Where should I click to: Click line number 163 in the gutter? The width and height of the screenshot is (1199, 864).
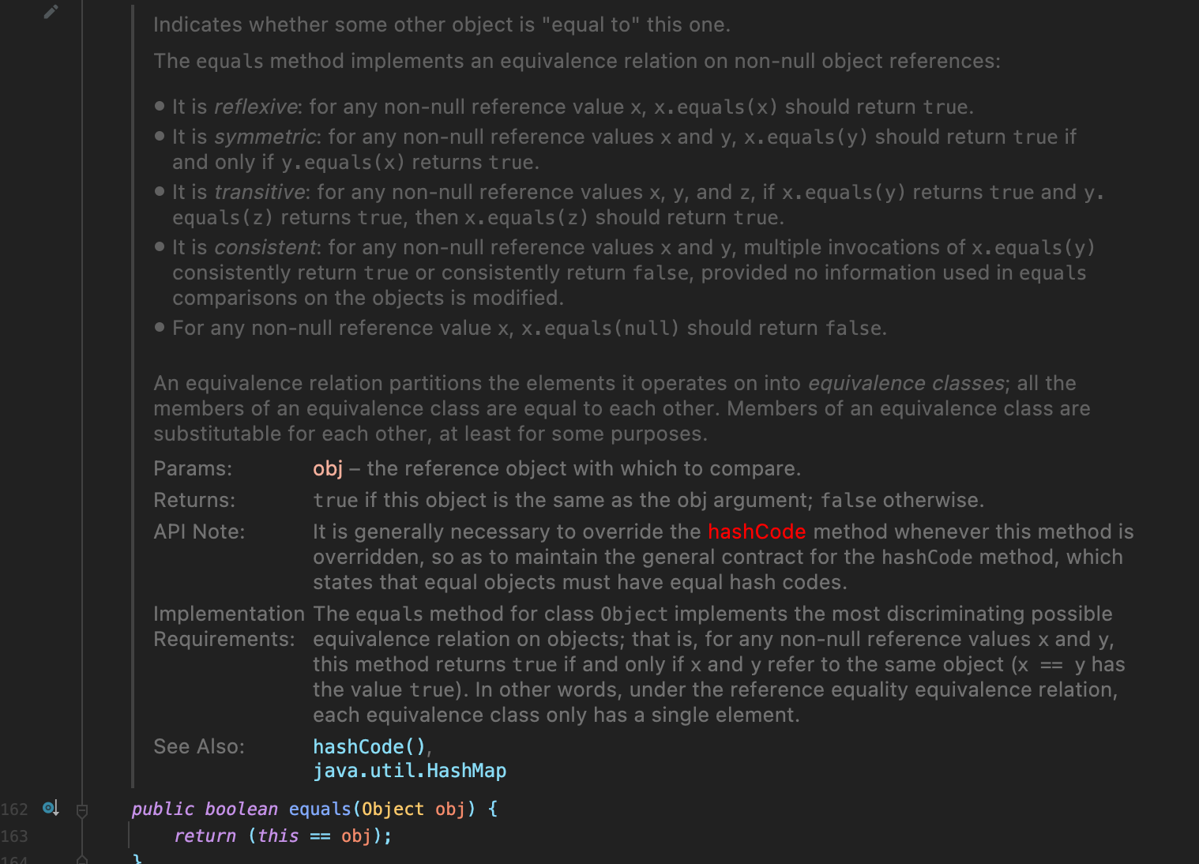coord(15,836)
